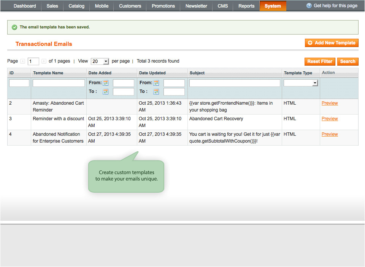Open Date Updated To calendar icon
The height and width of the screenshot is (267, 365).
(156, 92)
